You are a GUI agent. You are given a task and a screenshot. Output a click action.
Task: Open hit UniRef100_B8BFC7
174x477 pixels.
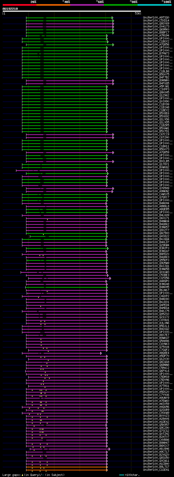click(x=156, y=33)
